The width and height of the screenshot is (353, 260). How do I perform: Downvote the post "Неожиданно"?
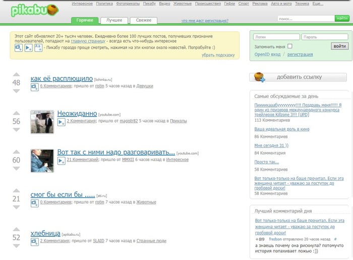(16, 130)
